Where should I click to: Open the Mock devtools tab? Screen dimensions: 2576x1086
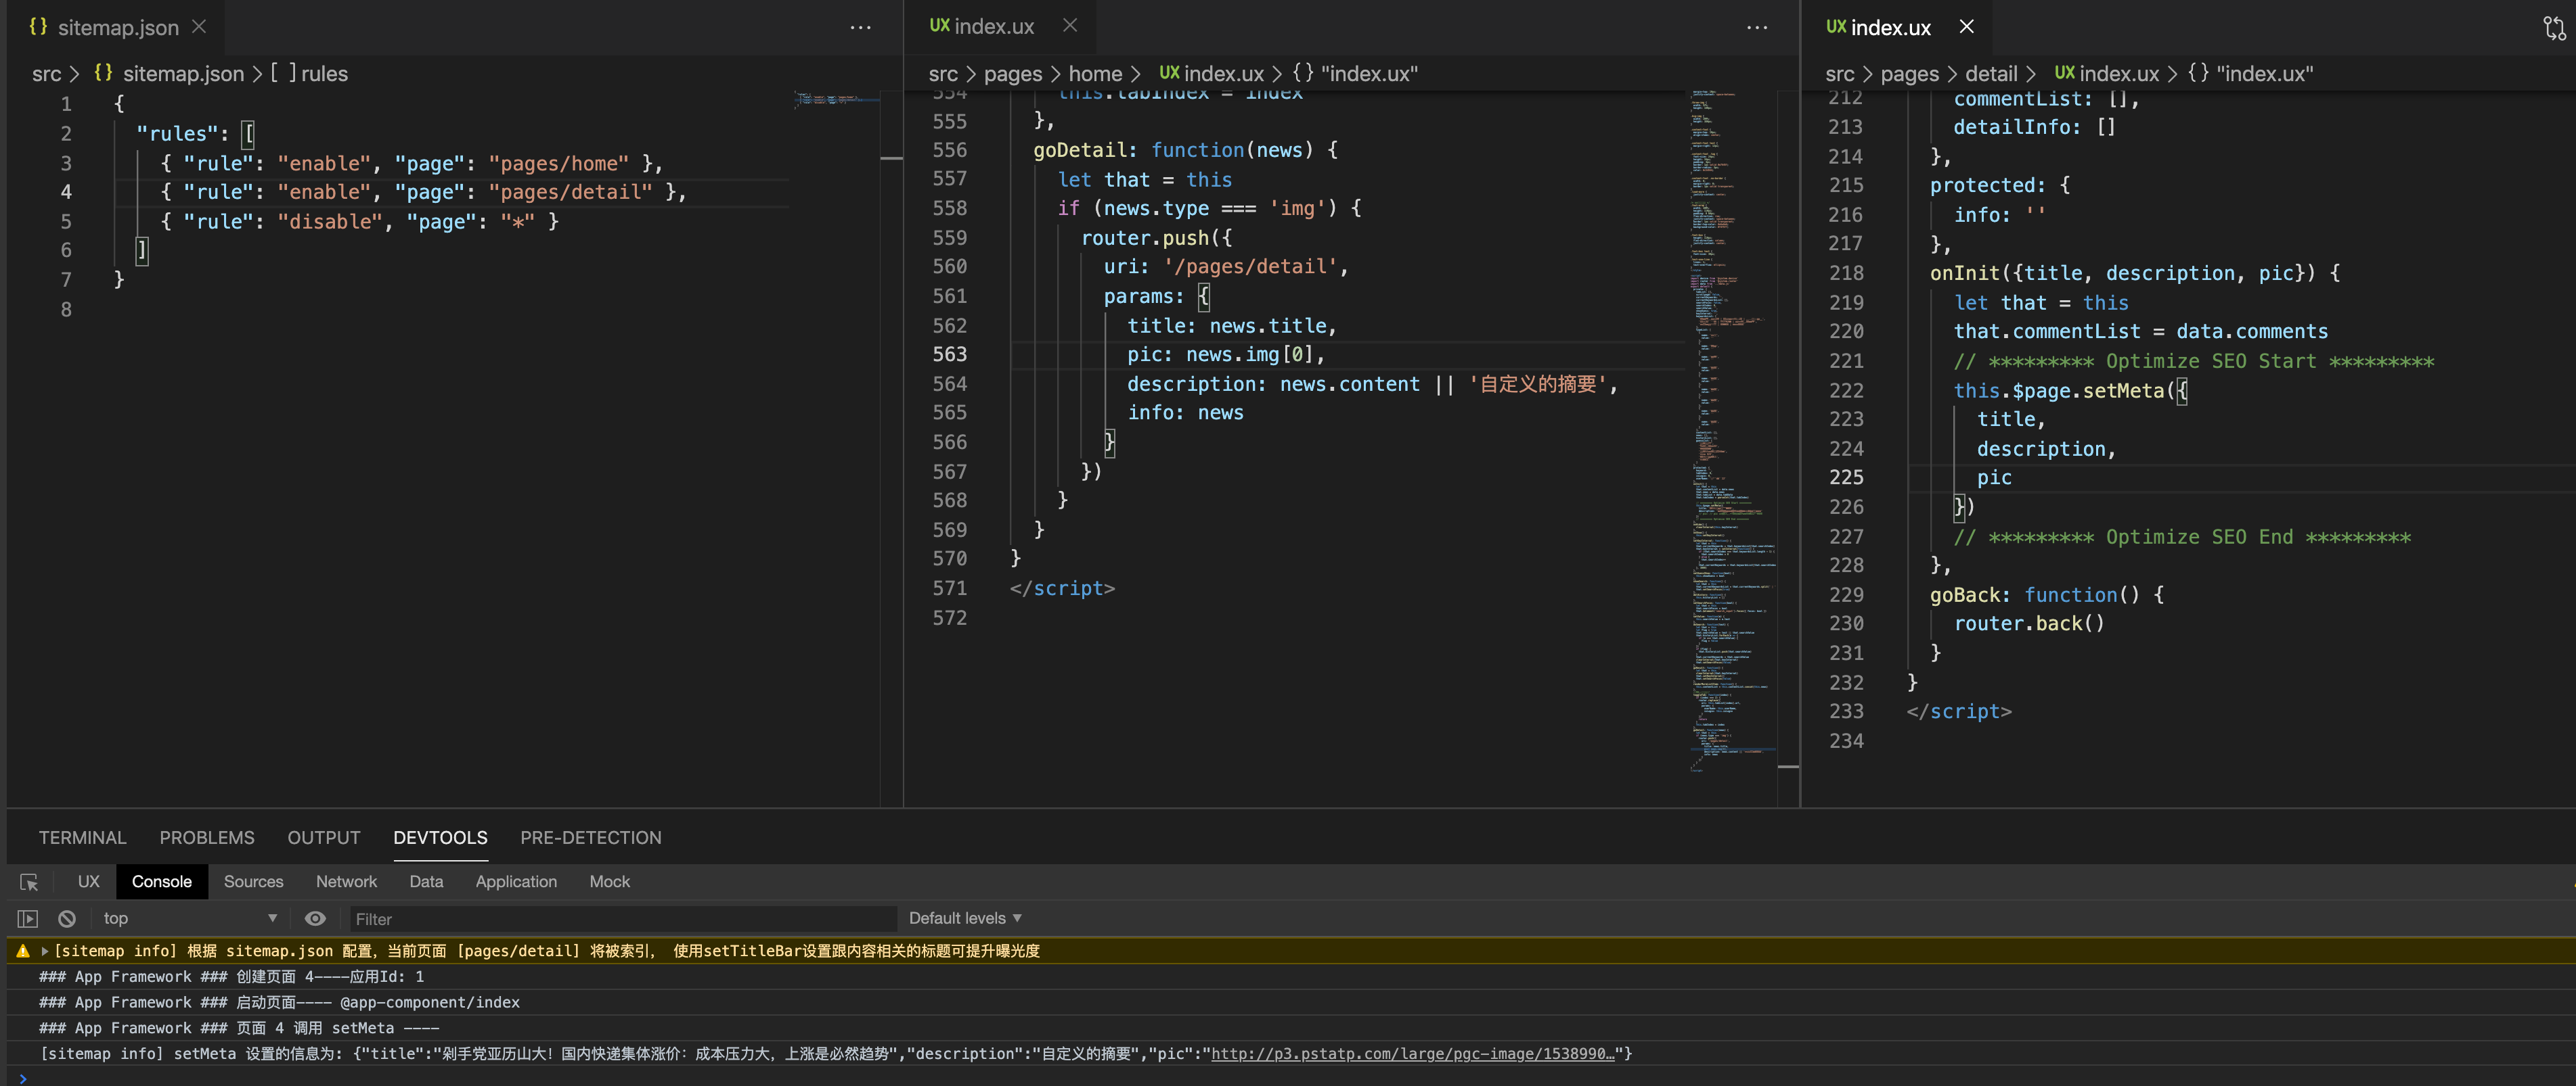(x=609, y=881)
